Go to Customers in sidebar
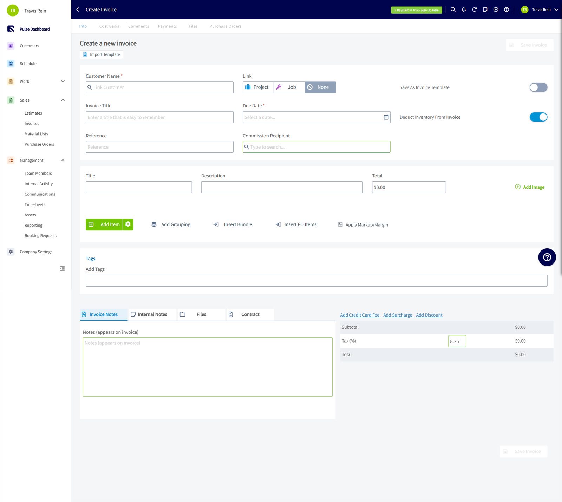 click(29, 46)
